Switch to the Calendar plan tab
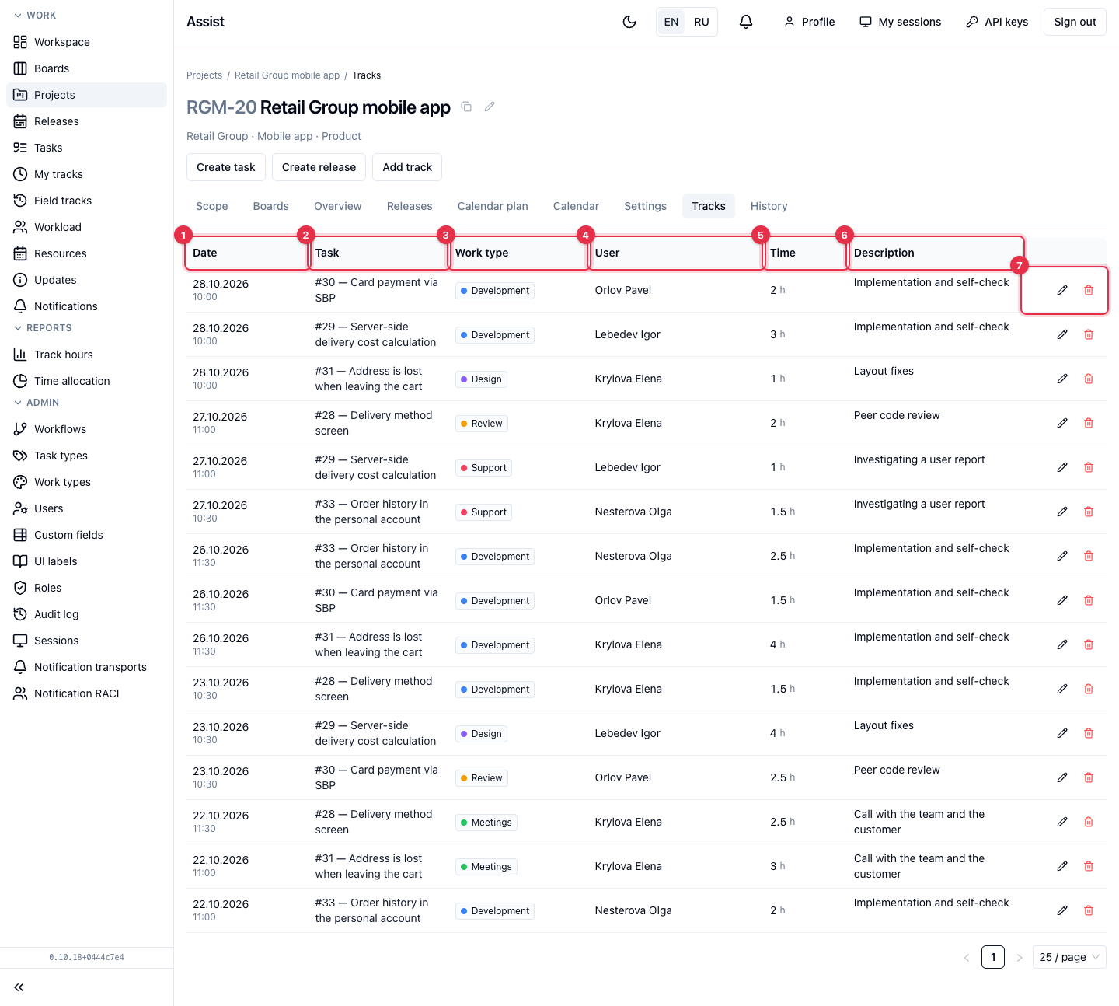The image size is (1119, 1006). coord(493,206)
